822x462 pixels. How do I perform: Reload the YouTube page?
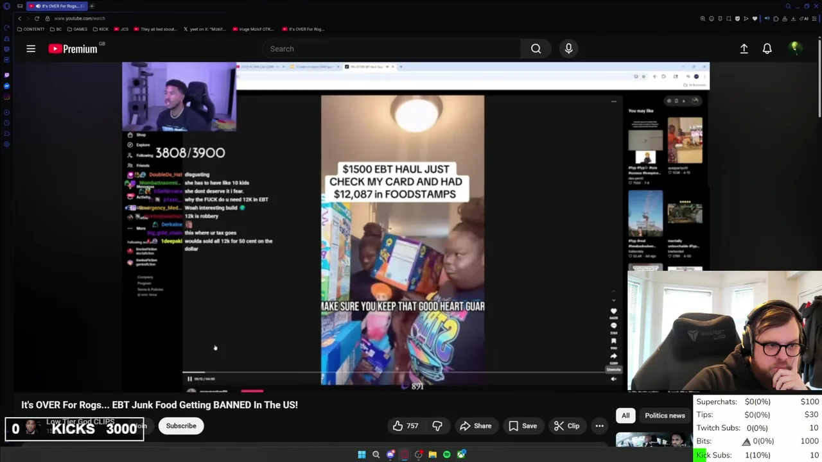(x=37, y=19)
